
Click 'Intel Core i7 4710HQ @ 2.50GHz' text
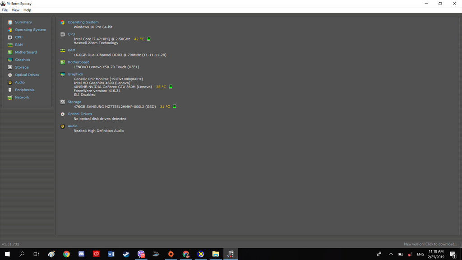coord(102,39)
